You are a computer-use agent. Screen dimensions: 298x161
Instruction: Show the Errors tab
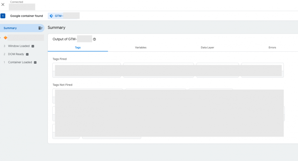[272, 47]
